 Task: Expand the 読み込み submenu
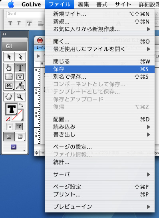99,127
